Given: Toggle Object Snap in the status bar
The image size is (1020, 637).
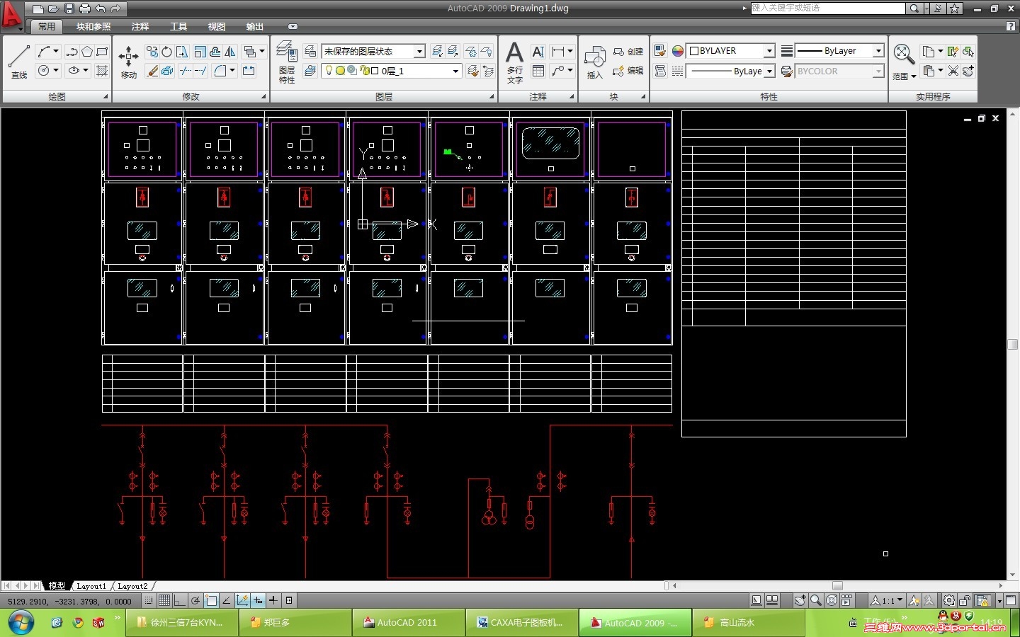Looking at the screenshot, I should tap(211, 600).
